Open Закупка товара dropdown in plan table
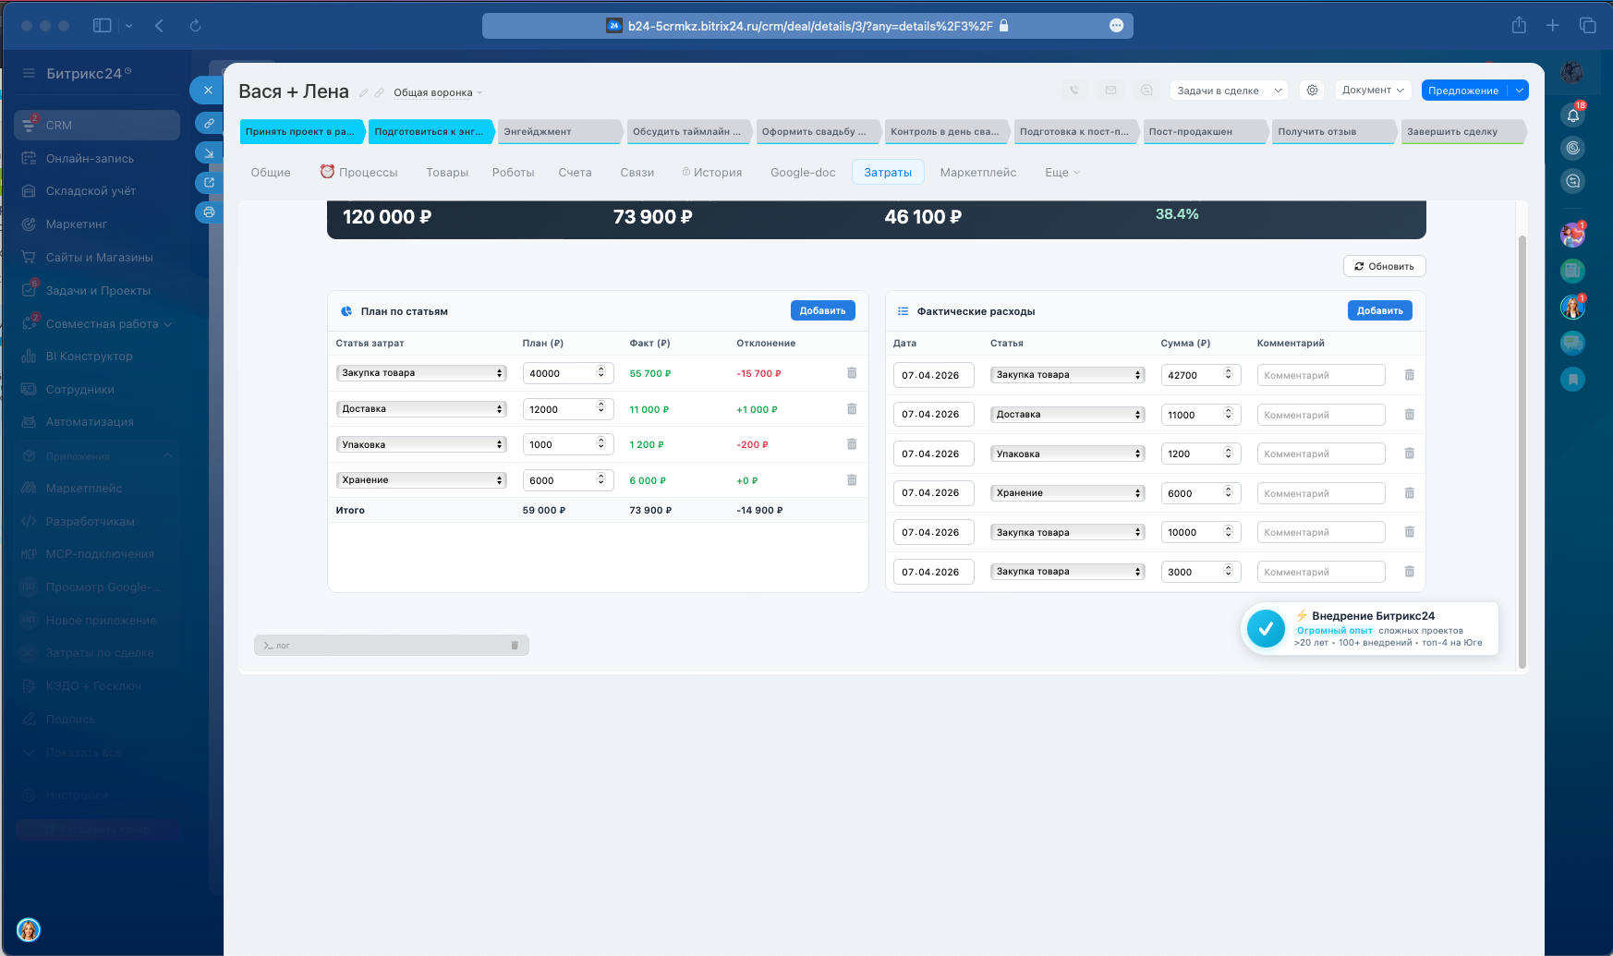This screenshot has width=1613, height=956. pyautogui.click(x=421, y=373)
